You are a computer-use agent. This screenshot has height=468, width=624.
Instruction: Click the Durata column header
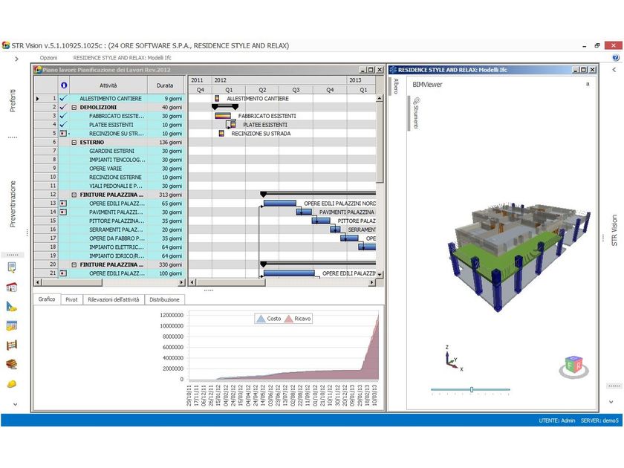pos(165,85)
